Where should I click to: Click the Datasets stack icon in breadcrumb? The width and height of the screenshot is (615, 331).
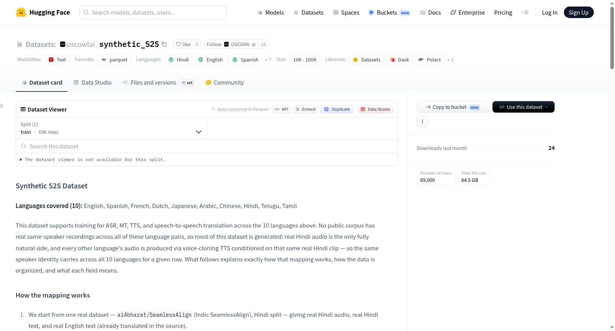click(x=20, y=45)
